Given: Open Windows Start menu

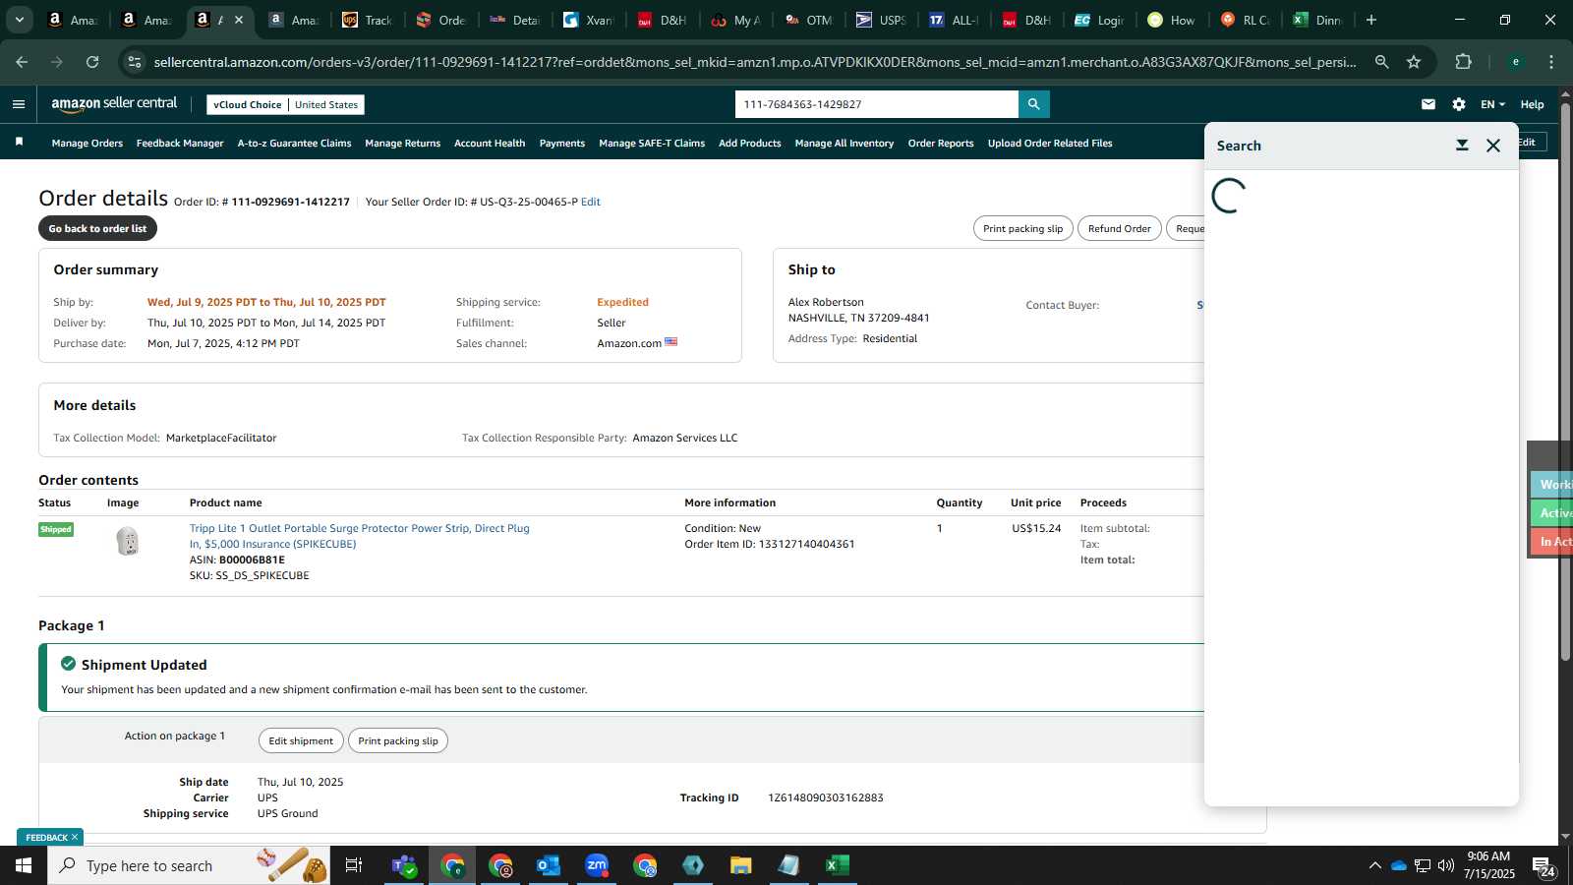Looking at the screenshot, I should 24,865.
